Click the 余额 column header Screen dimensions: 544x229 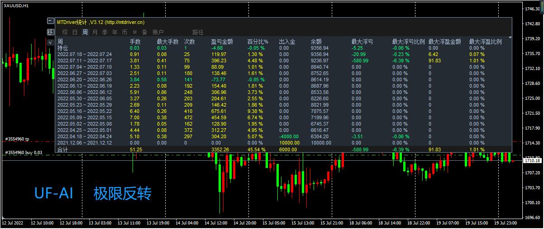click(x=316, y=42)
